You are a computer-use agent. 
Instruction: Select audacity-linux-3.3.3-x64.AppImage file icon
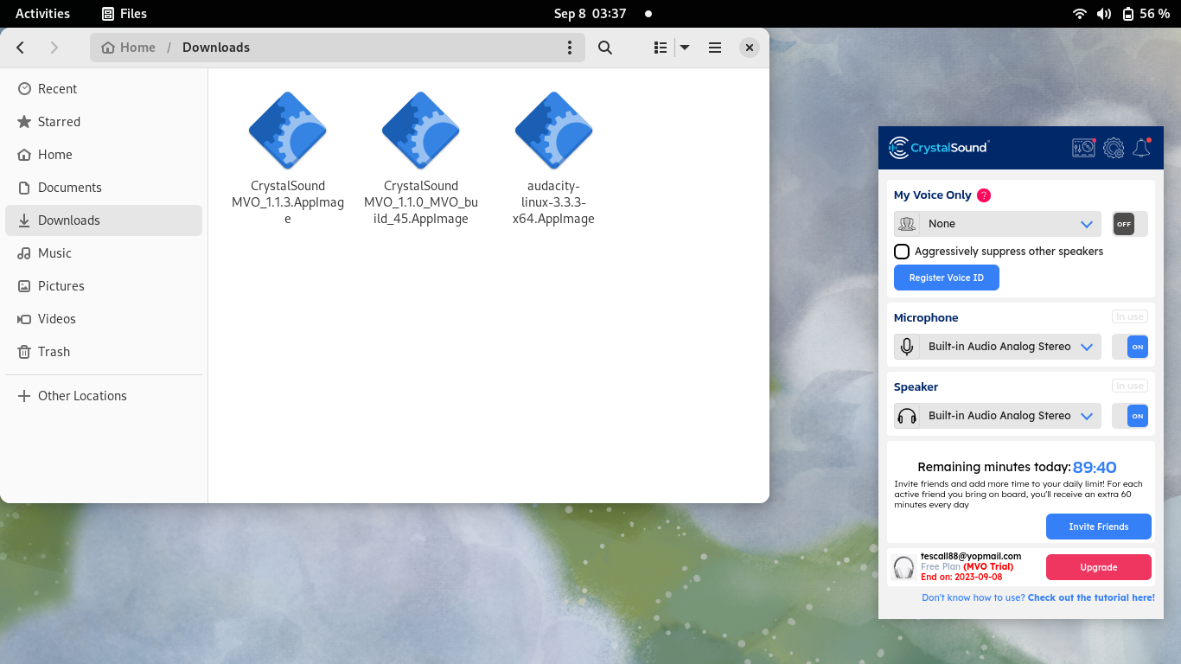554,131
